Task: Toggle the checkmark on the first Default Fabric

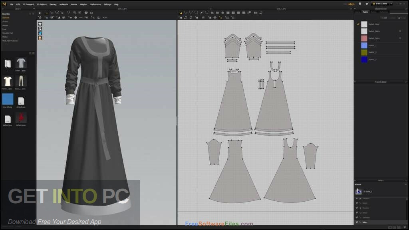Action: (358, 24)
